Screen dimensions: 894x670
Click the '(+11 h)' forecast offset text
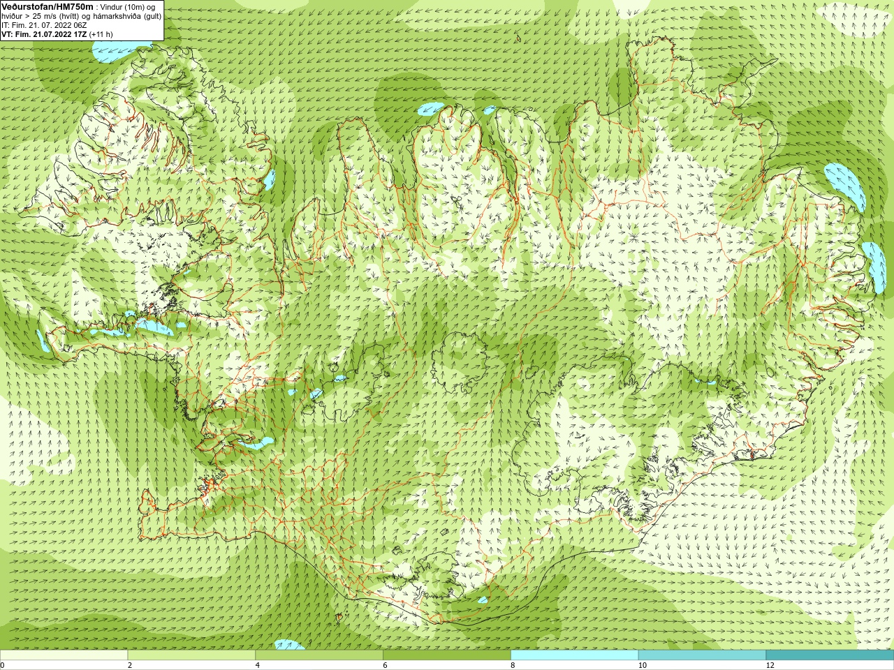point(101,34)
